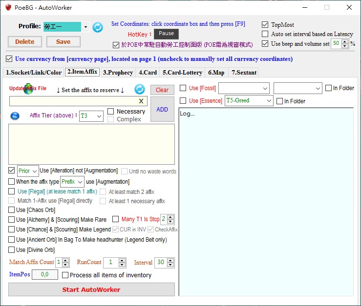Viewport: 361px width, 306px height.
Task: Toggle Use beep and volume set checkbox
Action: tap(265, 43)
